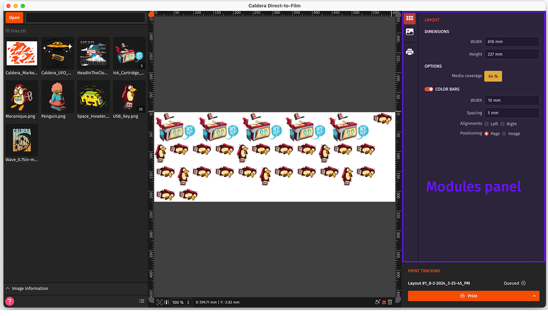Screen dimensions: 548x316
Task: Switch to the Image module icon
Action: tap(410, 32)
